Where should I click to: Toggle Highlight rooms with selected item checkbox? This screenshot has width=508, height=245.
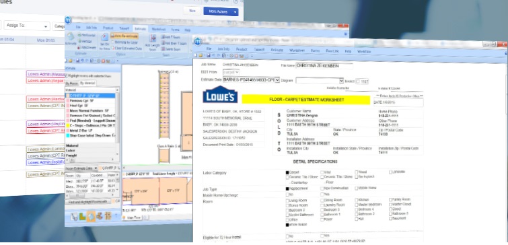[x=67, y=75]
